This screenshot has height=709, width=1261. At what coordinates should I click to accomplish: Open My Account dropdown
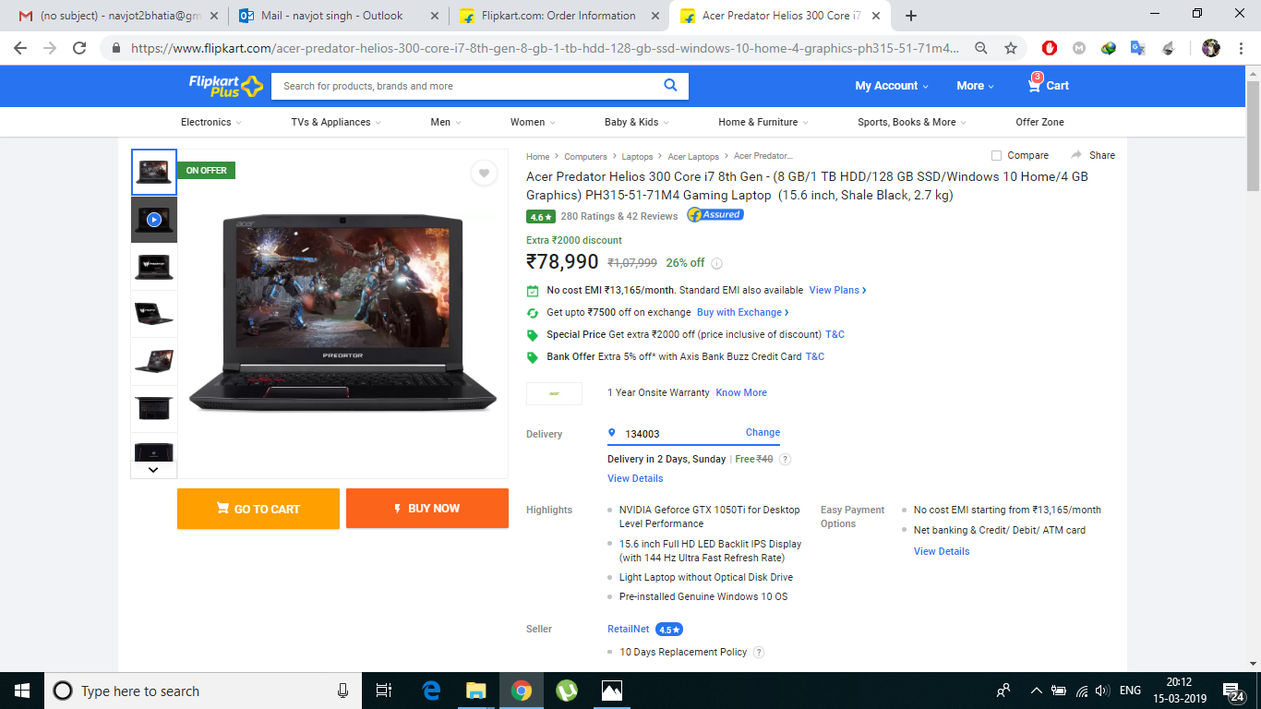point(892,86)
